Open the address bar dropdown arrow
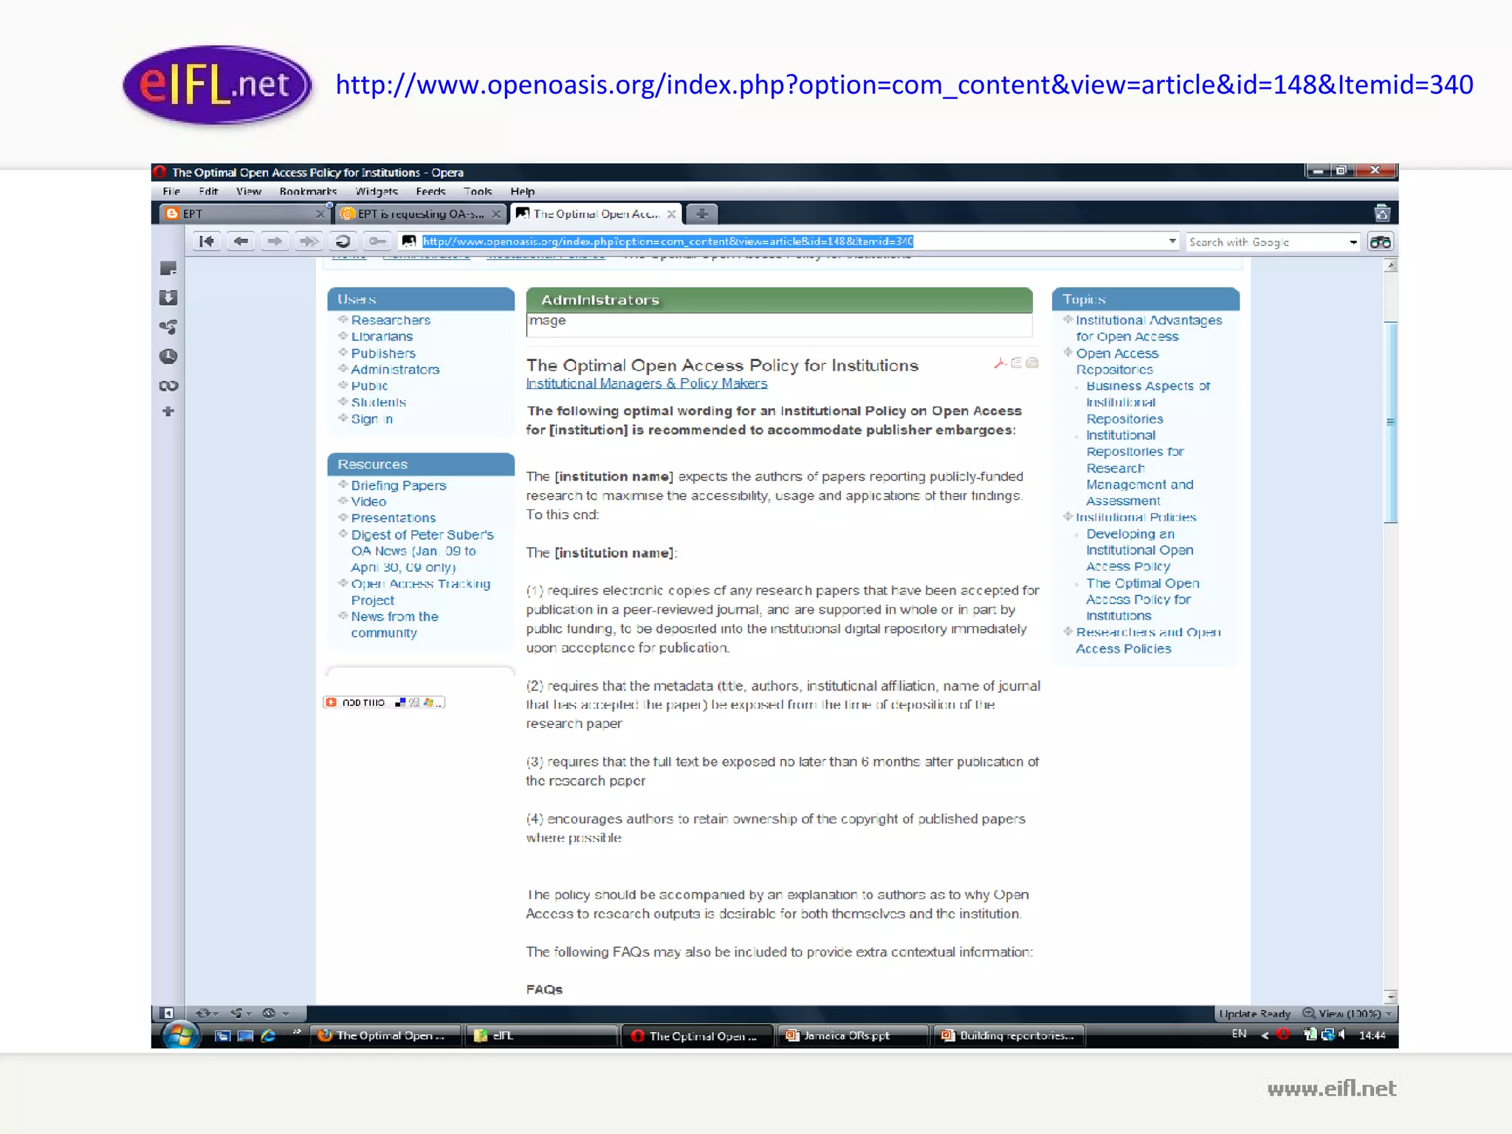Viewport: 1512px width, 1134px height. point(1172,241)
